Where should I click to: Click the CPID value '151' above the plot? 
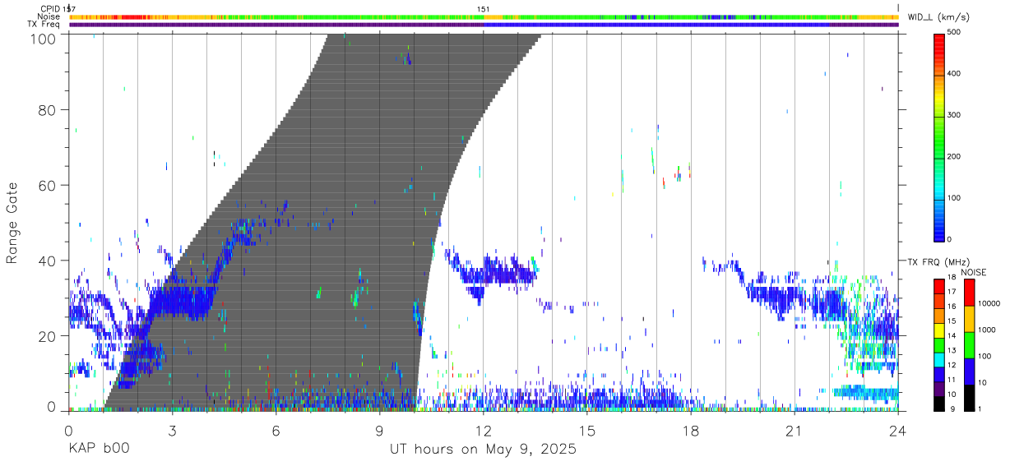484,9
